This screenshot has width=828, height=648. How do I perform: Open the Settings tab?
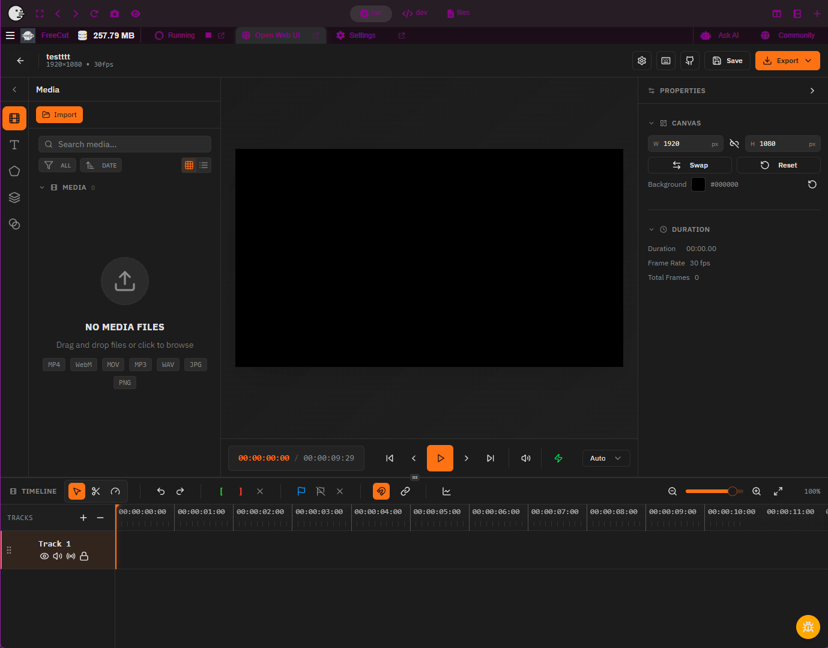(362, 35)
